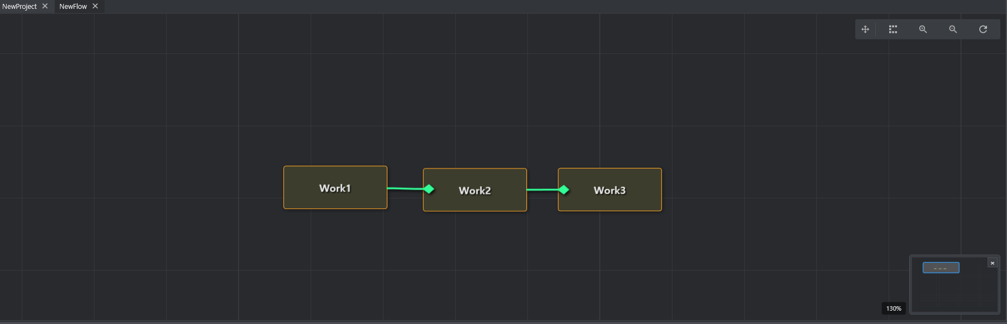Switch to the NewProject tab
The height and width of the screenshot is (324, 1007).
tap(19, 7)
